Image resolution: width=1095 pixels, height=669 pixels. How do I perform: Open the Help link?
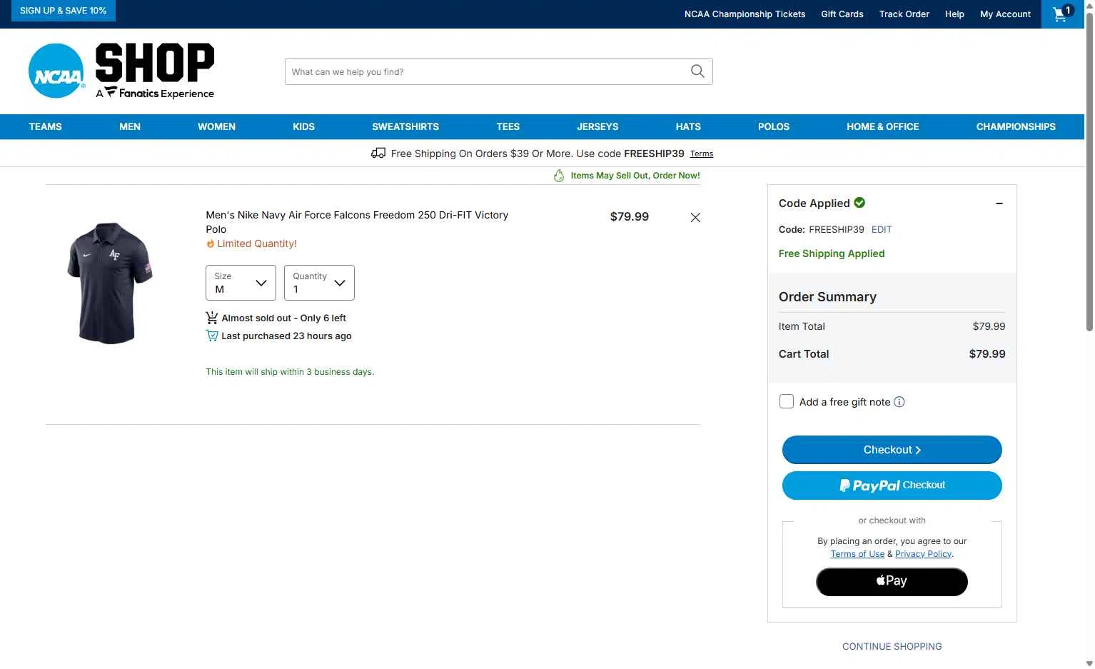click(954, 14)
